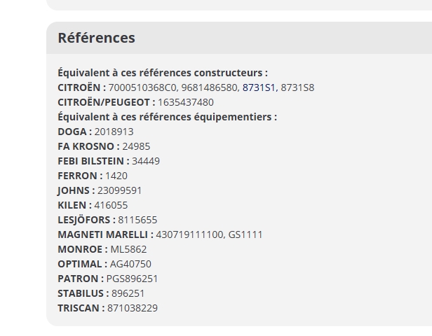Screen dimensions: 432x336
Task: Select the FEBI BILSTEIN reference 34449
Action: point(146,161)
